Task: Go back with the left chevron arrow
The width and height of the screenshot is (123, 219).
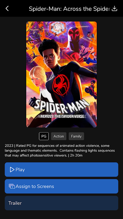Action: (7, 8)
